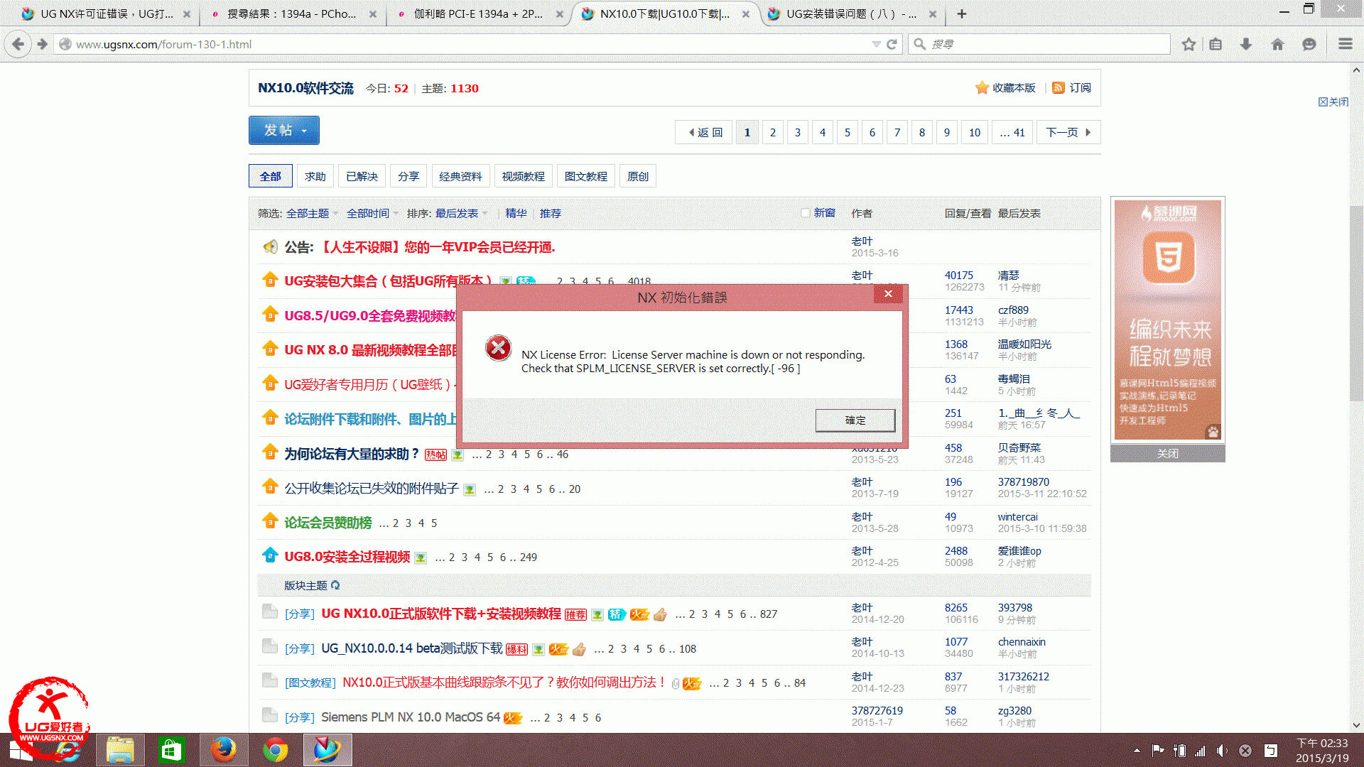Select the 求助 category filter

[x=315, y=176]
